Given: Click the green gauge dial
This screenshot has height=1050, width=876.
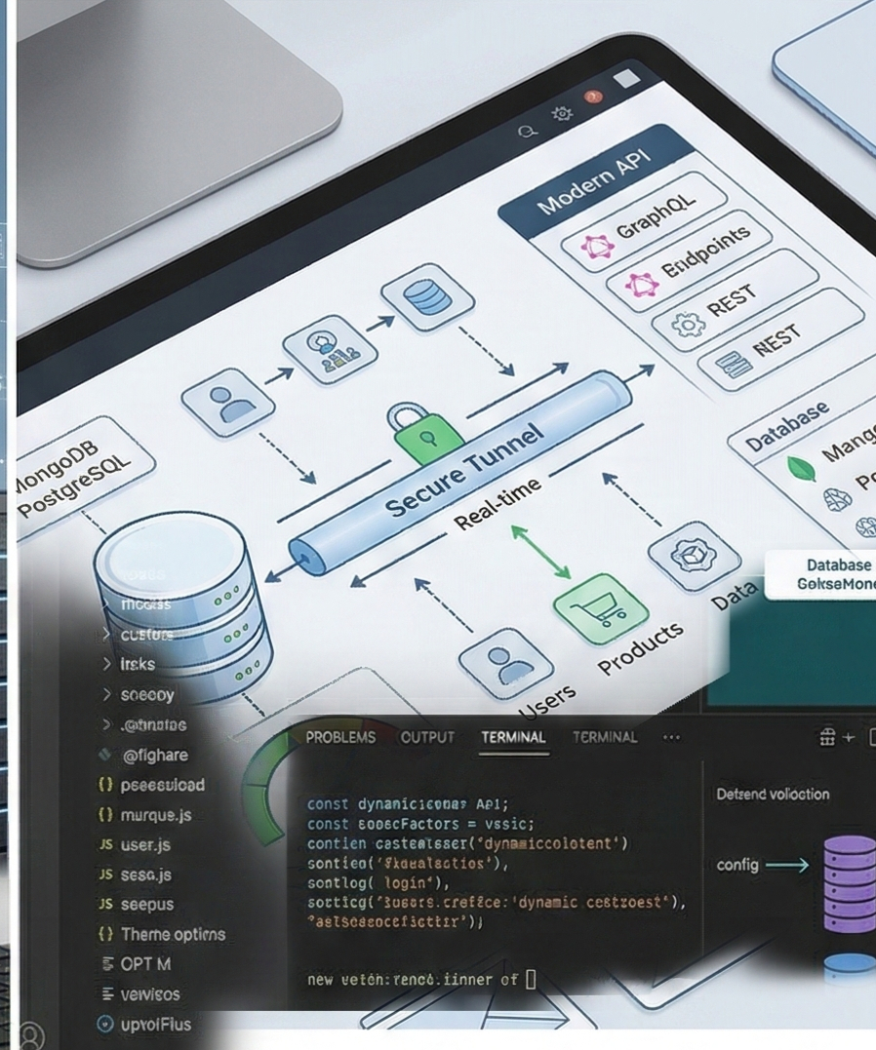Looking at the screenshot, I should click(x=266, y=789).
